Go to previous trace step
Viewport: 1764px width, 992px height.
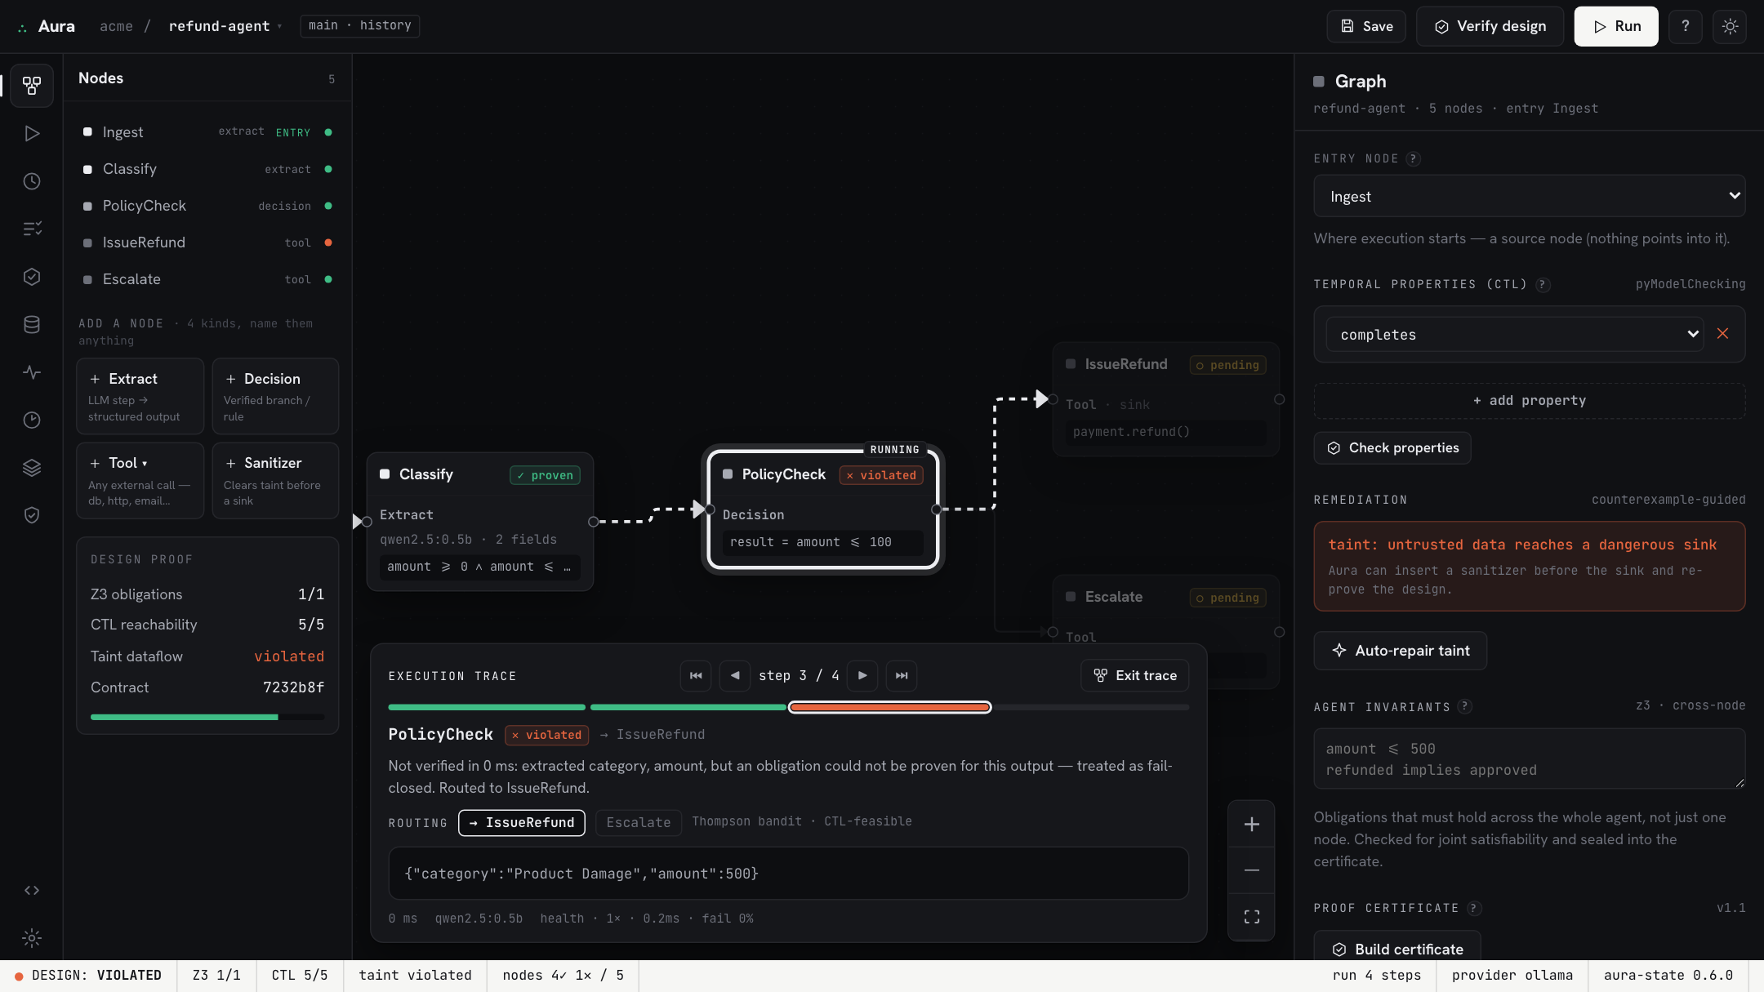[x=735, y=675]
